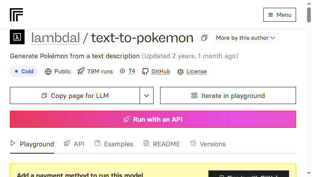Image resolution: width=312 pixels, height=177 pixels.
Task: Click the 7.9M runs text
Action: click(100, 71)
